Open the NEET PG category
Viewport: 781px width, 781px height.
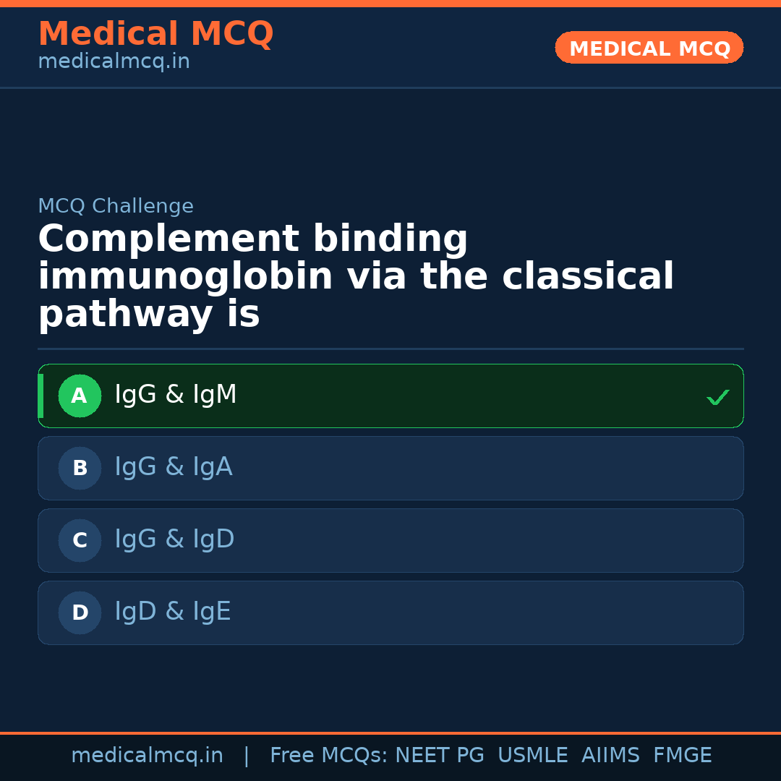point(439,755)
